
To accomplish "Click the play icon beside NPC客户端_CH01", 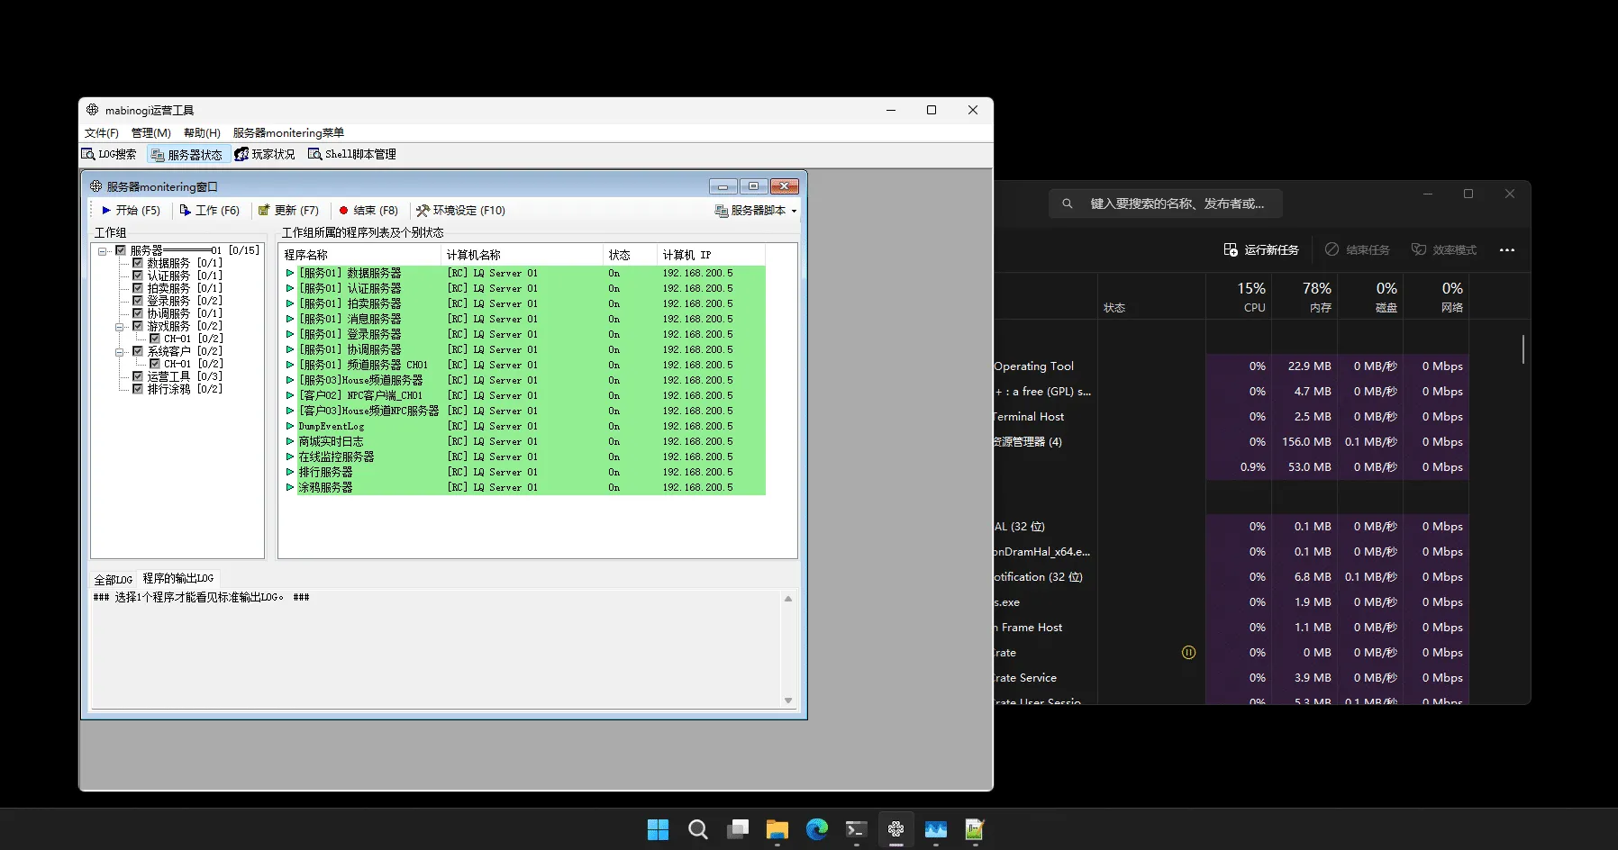I will (x=290, y=395).
